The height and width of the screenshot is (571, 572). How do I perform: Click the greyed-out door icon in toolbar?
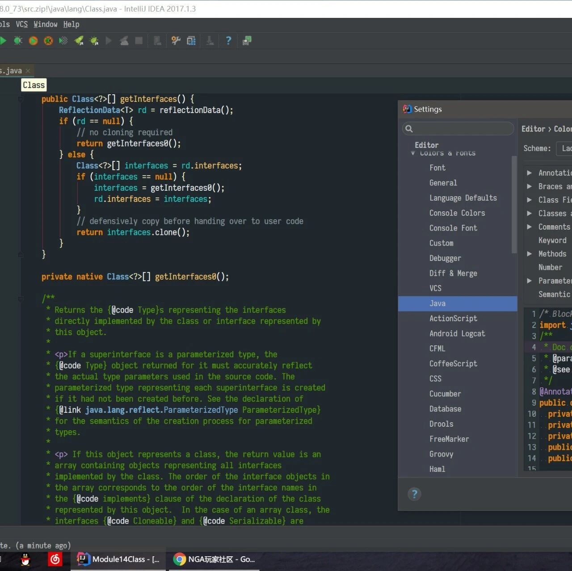[x=157, y=41]
